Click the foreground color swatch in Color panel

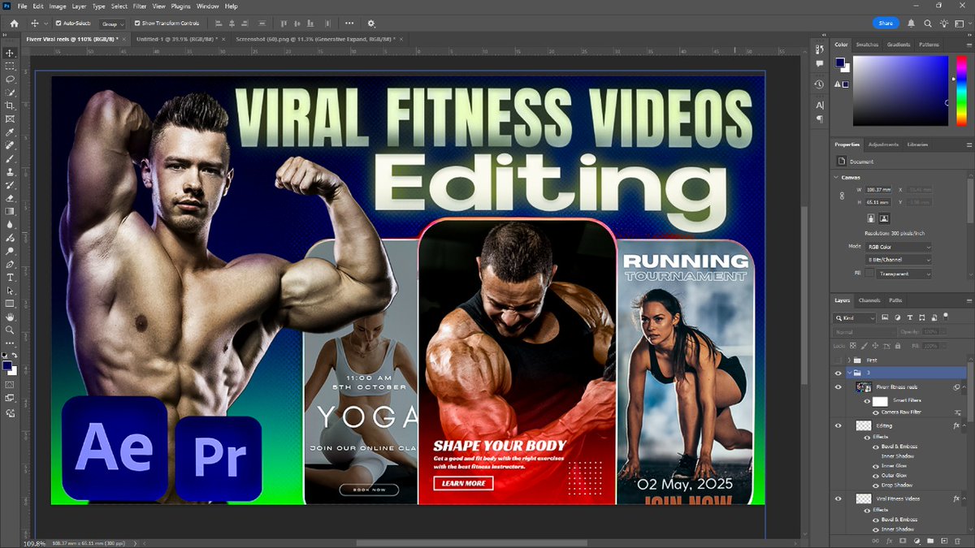pos(839,63)
